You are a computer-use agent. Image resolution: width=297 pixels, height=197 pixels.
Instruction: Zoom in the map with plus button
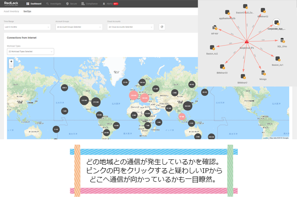[x=11, y=62]
